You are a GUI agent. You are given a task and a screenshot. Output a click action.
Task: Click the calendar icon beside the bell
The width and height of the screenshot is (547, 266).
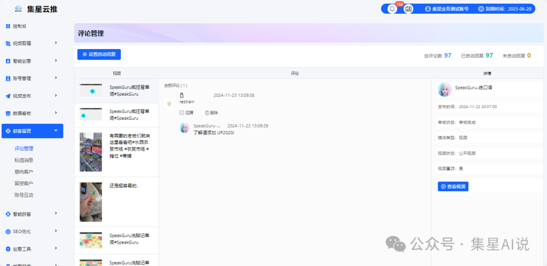pyautogui.click(x=409, y=9)
